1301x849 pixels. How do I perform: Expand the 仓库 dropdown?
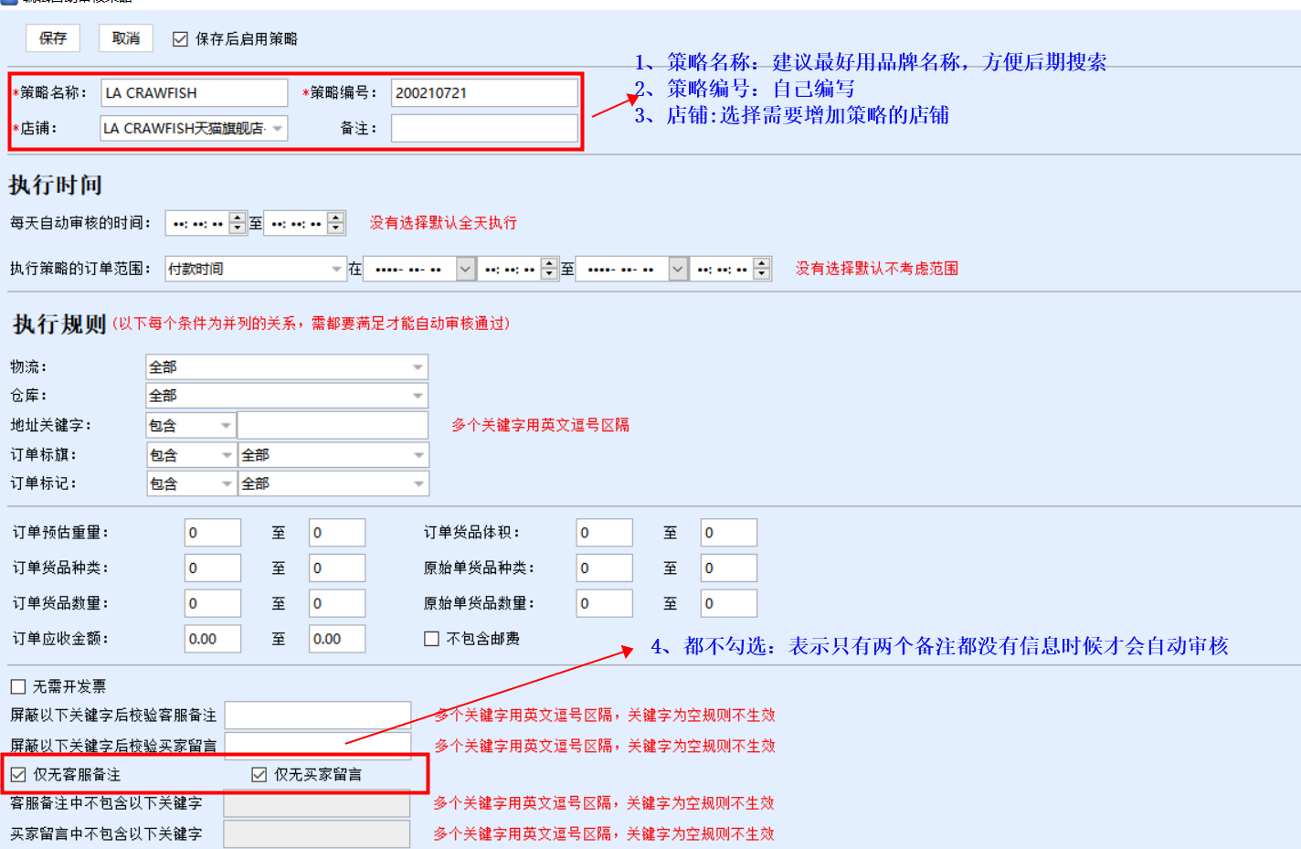click(418, 396)
